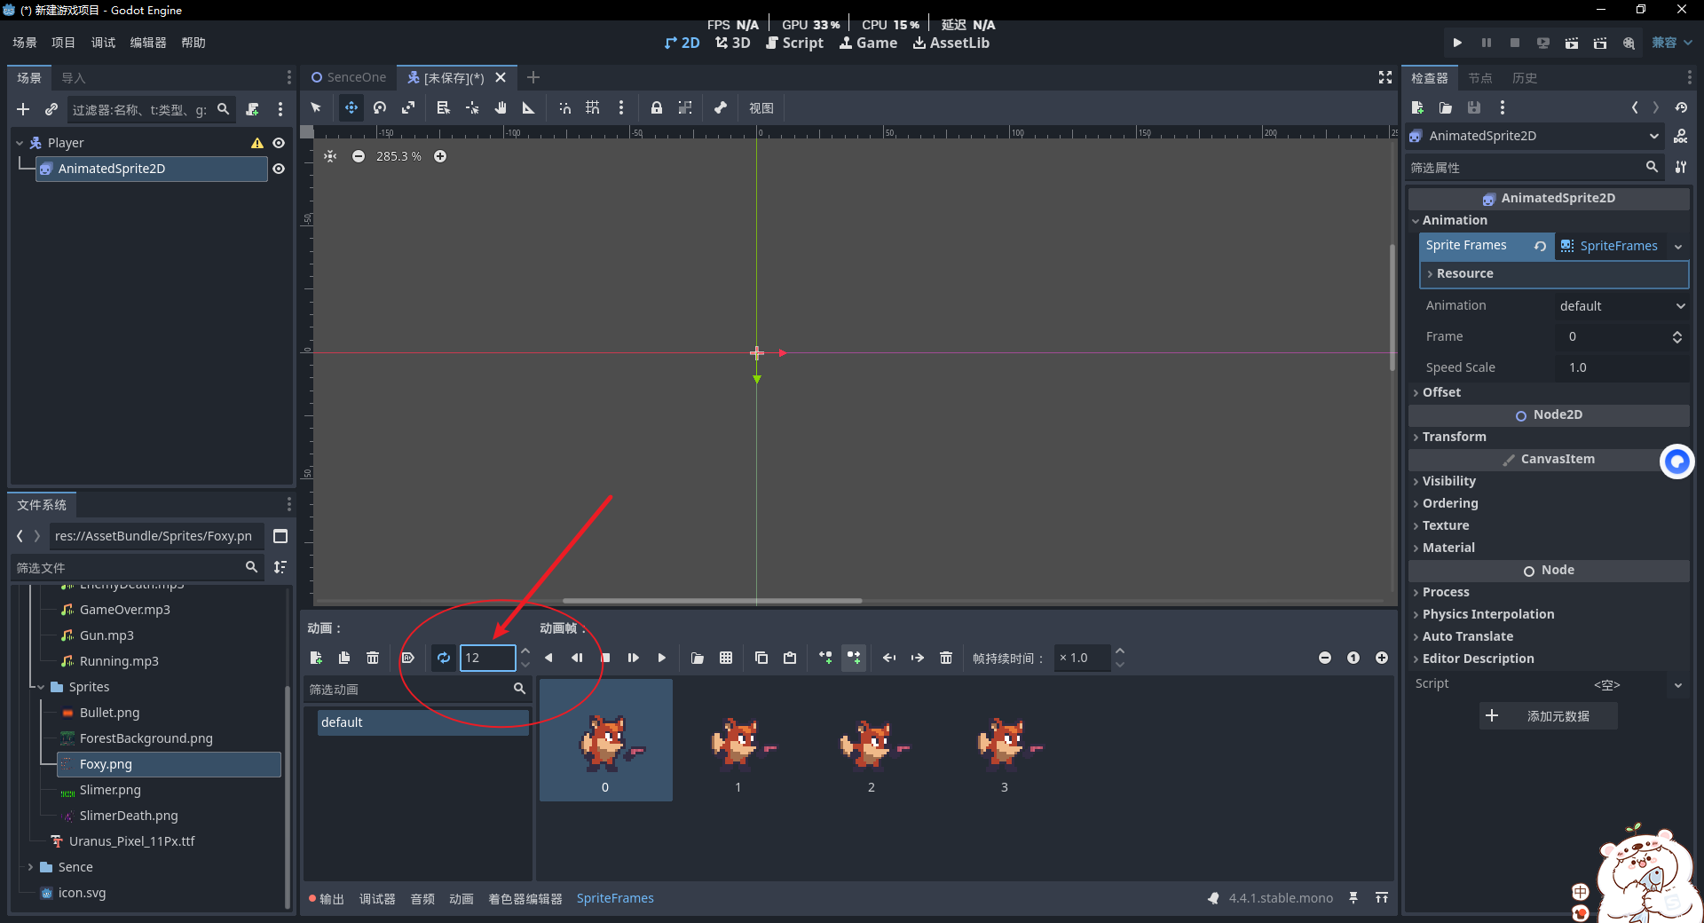The width and height of the screenshot is (1704, 923).
Task: Toggle animation looping button
Action: coord(444,658)
